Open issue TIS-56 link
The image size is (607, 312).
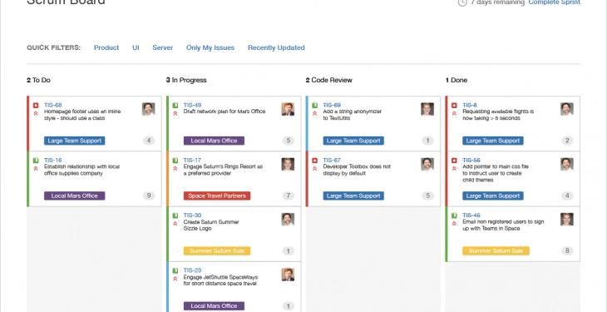coord(471,160)
